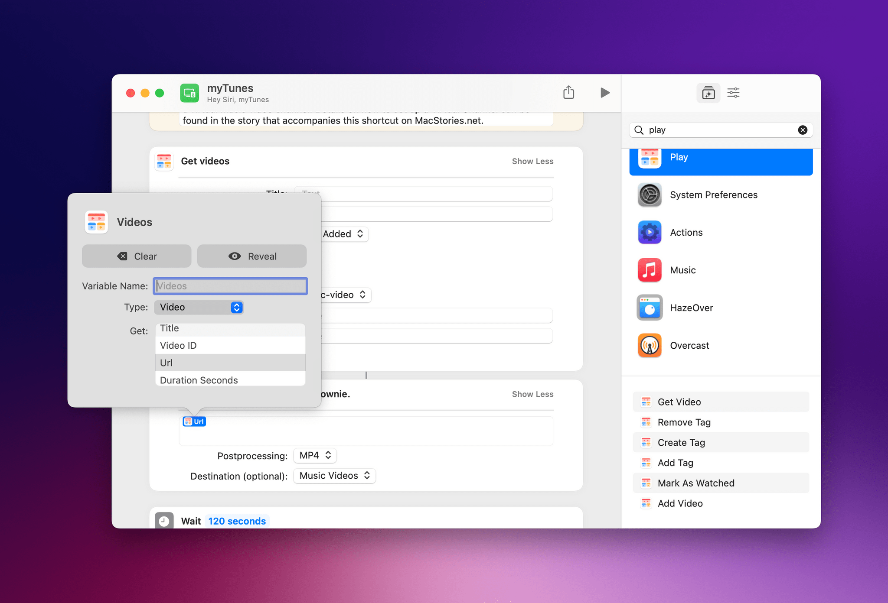
Task: Select HazeOver in the app list
Action: tap(721, 308)
